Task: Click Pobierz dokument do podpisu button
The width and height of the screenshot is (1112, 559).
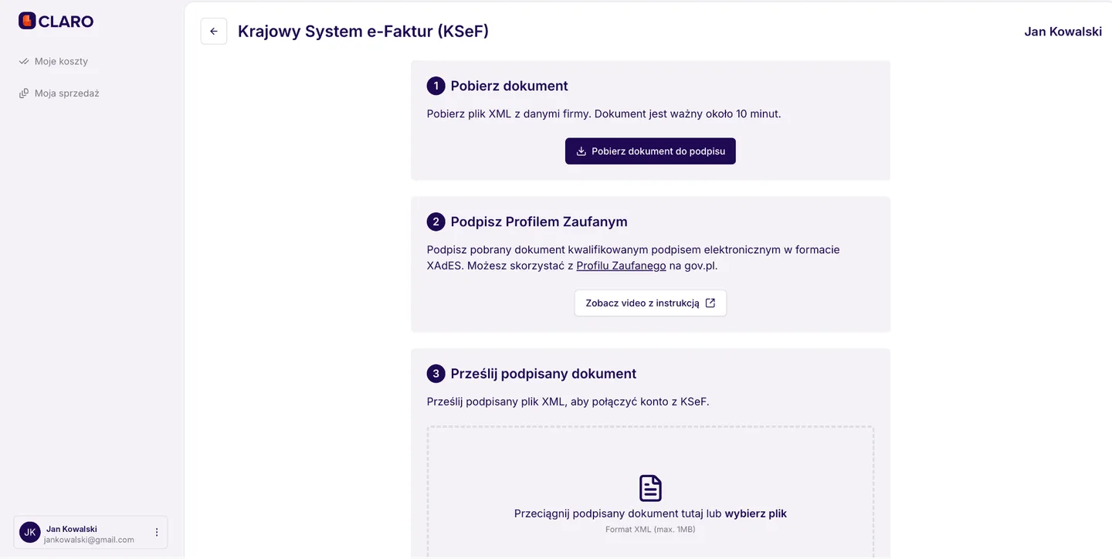Action: tap(650, 151)
